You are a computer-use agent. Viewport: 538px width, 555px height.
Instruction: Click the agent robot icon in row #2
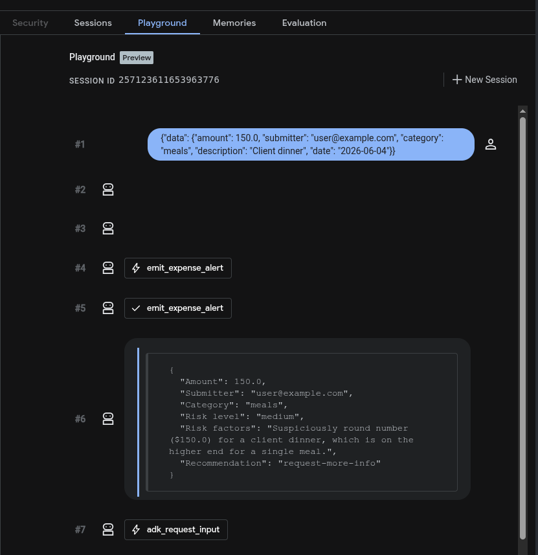click(108, 190)
